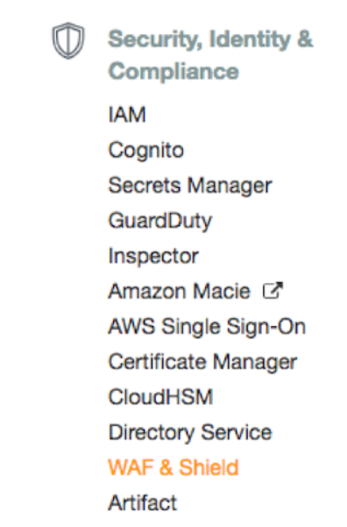Open the Cognito service link
This screenshot has width=347, height=527.
point(146,150)
